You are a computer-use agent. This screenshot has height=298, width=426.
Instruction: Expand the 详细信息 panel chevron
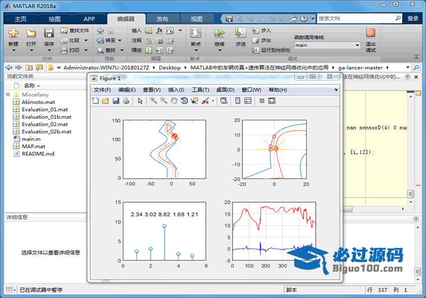416,219
